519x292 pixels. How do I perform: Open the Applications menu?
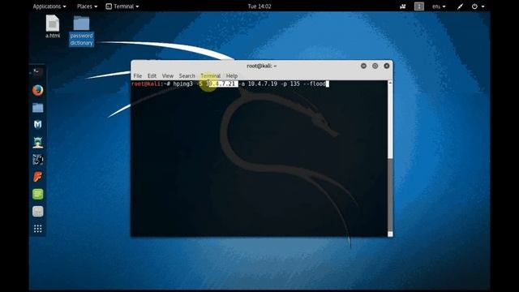(49, 6)
